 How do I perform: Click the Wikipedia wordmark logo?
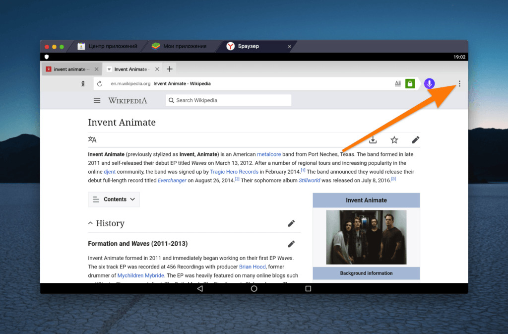coord(127,100)
